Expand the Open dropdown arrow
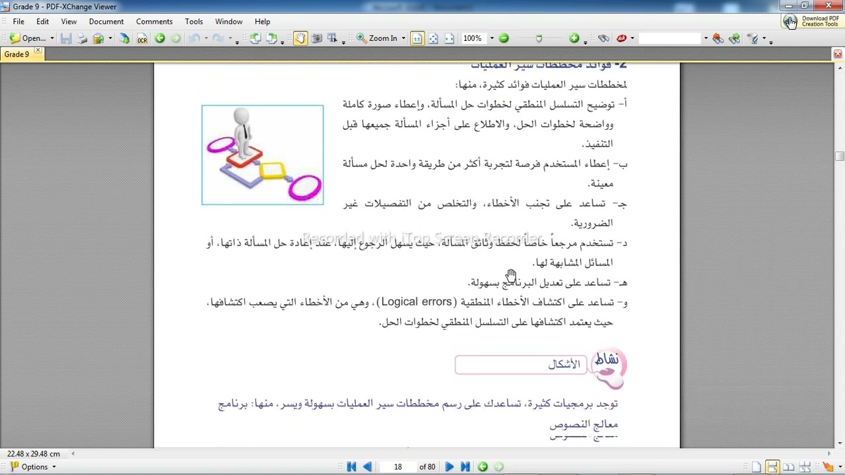Screen dimensions: 845x475 coord(51,38)
